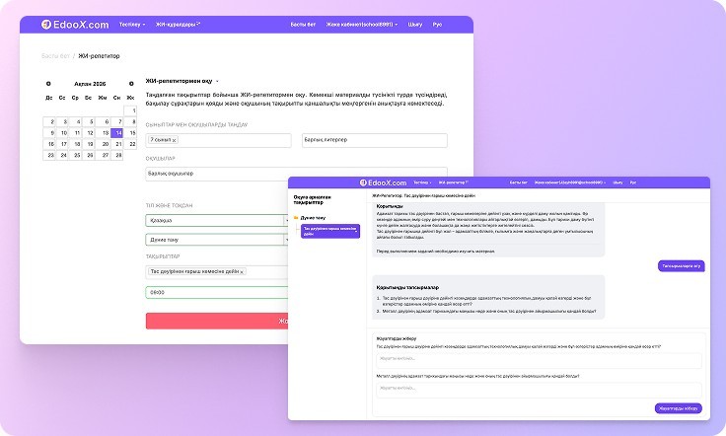Click the topics field with the selected topic tag
The width and height of the screenshot is (726, 436).
[x=217, y=272]
